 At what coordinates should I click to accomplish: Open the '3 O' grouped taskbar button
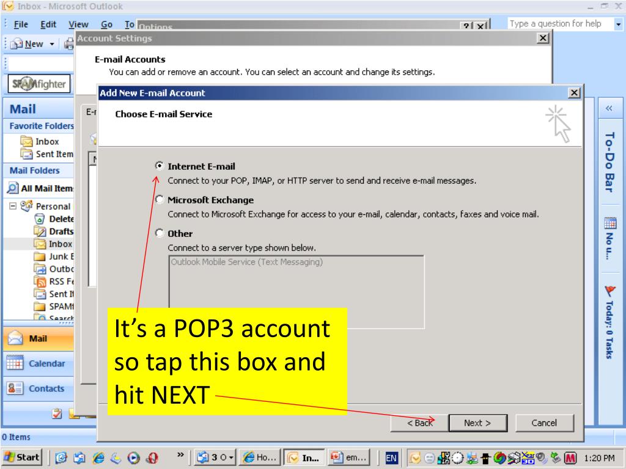pyautogui.click(x=215, y=457)
